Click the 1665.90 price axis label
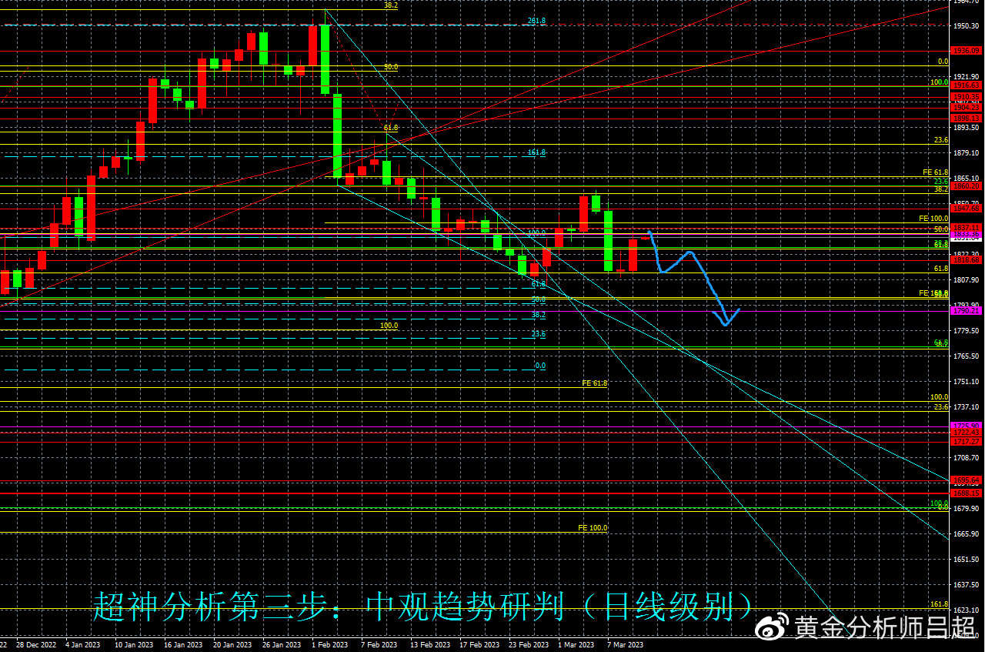 coord(967,534)
